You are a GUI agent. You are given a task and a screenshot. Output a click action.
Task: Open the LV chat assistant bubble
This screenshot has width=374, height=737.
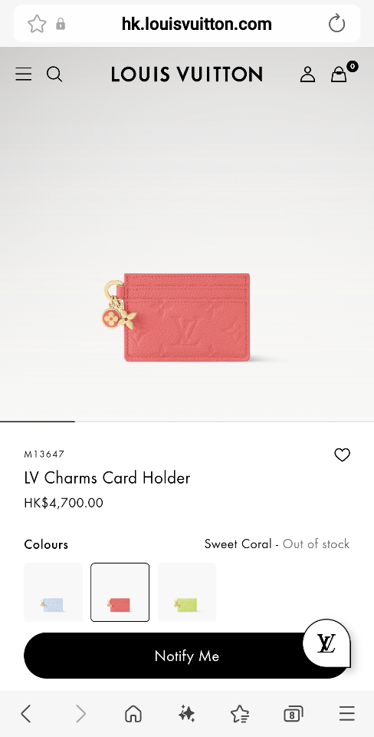click(x=326, y=643)
